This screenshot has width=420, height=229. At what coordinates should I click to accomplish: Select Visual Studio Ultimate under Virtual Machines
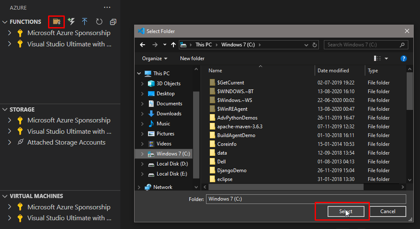pyautogui.click(x=69, y=218)
